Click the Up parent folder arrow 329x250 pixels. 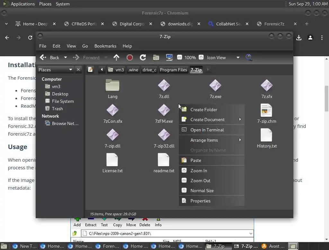pyautogui.click(x=116, y=57)
